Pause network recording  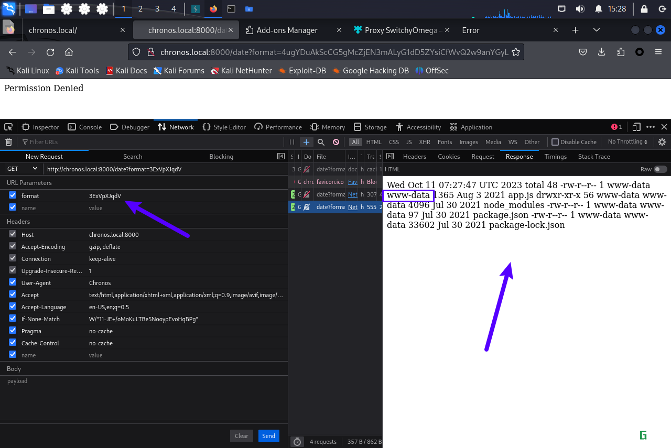[292, 142]
